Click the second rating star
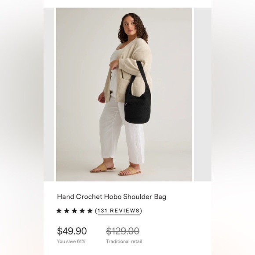This screenshot has height=255, width=255. [67, 211]
